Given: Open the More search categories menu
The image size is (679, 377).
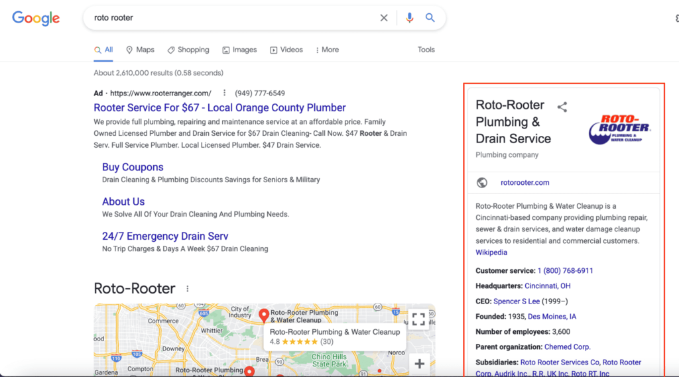Looking at the screenshot, I should click(x=328, y=50).
